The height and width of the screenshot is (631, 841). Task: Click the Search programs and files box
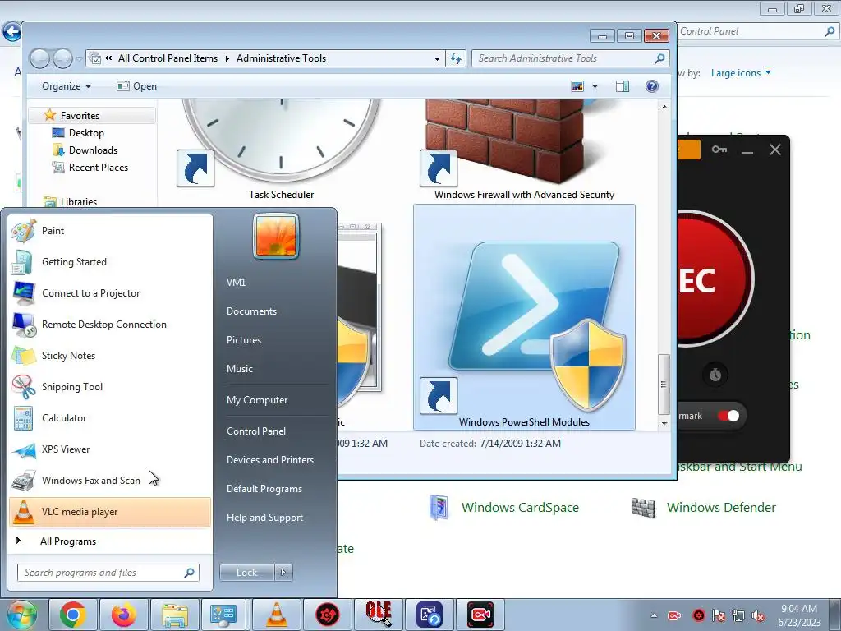[108, 573]
